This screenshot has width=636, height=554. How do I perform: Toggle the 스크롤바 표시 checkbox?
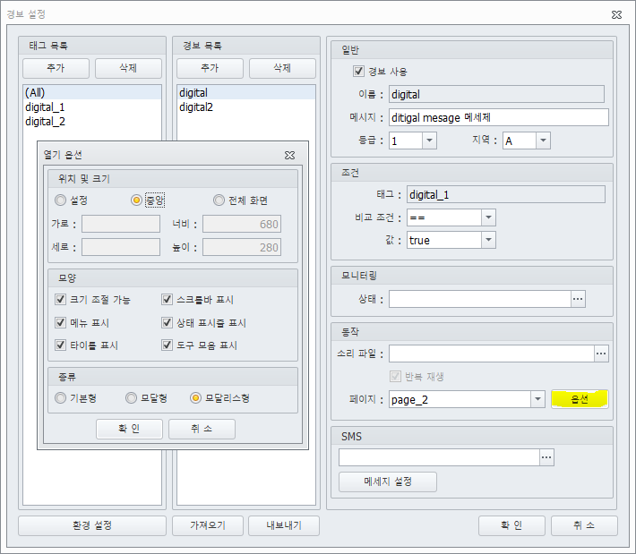pyautogui.click(x=168, y=300)
